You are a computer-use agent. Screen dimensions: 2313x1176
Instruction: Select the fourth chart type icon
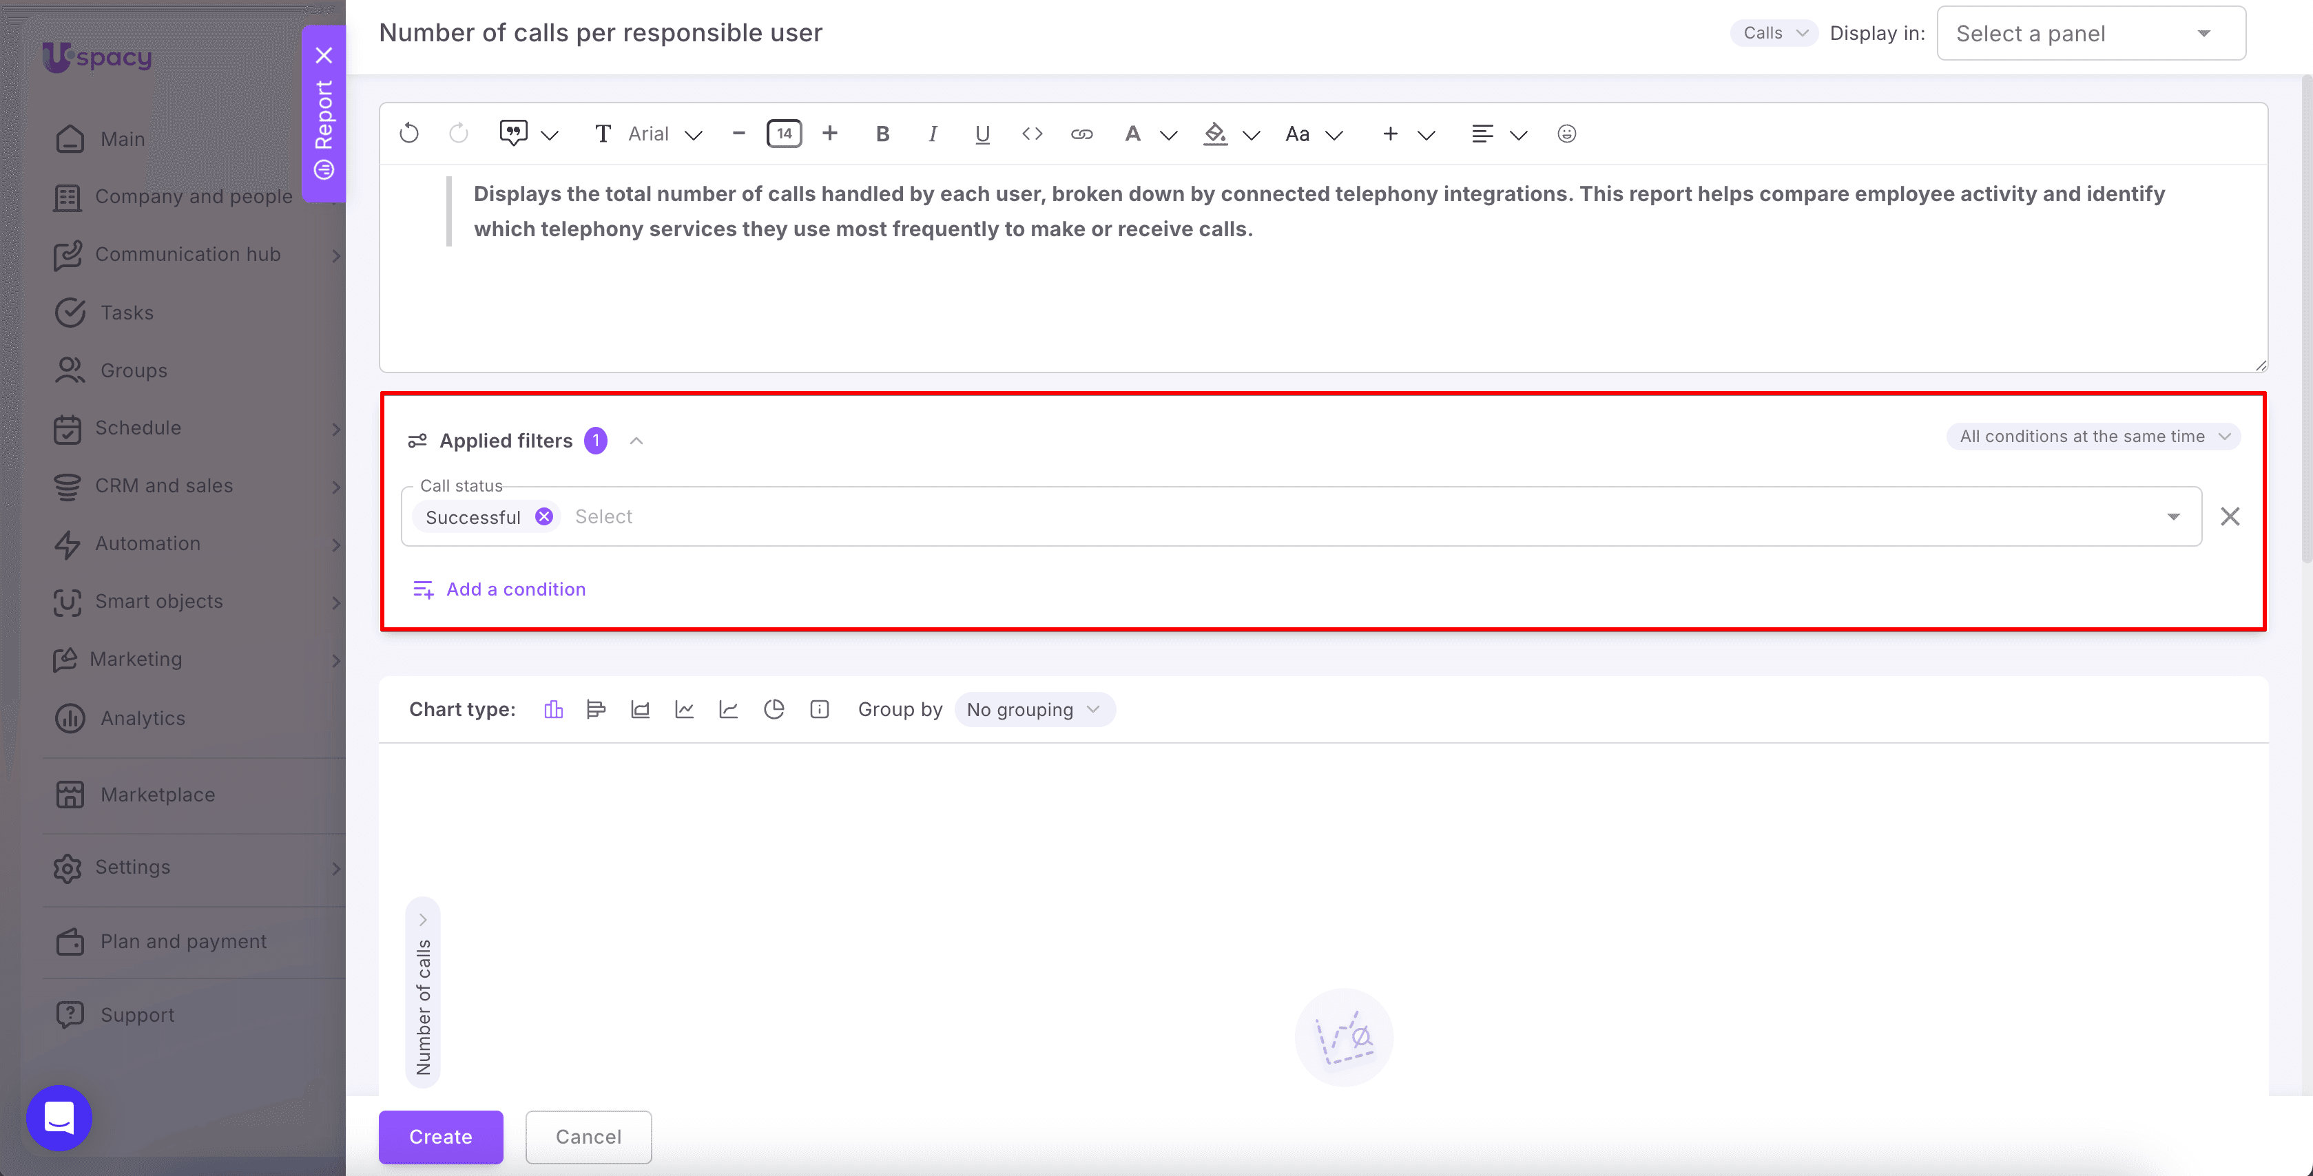point(684,709)
